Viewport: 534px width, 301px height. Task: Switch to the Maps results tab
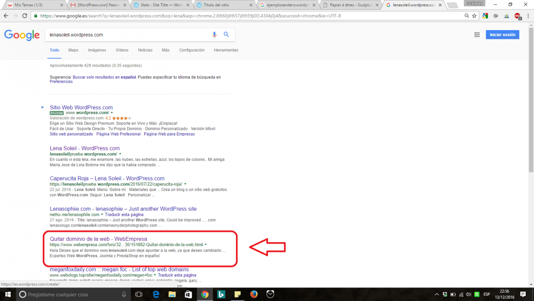click(x=73, y=50)
